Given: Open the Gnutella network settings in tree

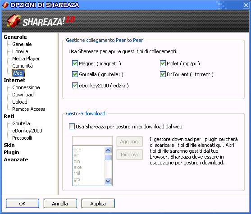Looking at the screenshot, I should pyautogui.click(x=21, y=123).
